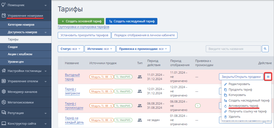The width and height of the screenshot is (274, 128).
Task: Open the Источник filter dropdown
Action: point(100,49)
